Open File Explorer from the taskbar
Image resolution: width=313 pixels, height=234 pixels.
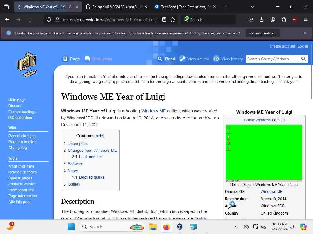tap(153, 227)
